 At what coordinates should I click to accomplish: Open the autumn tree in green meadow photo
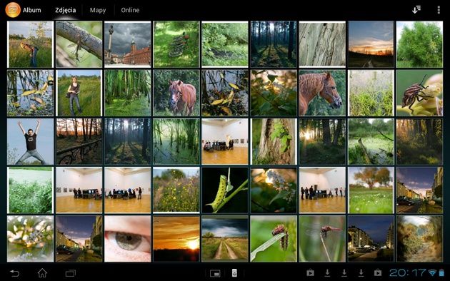click(371, 190)
